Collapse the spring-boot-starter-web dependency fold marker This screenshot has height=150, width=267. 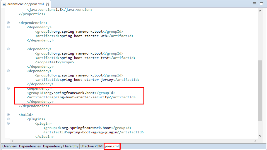point(8,27)
